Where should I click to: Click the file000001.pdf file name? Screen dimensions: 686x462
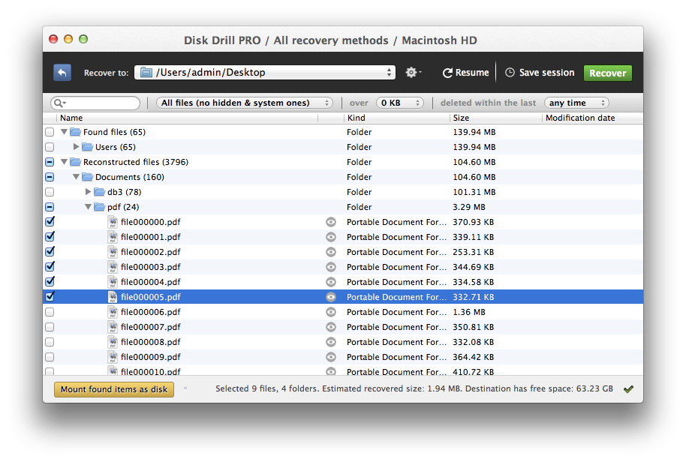[151, 237]
